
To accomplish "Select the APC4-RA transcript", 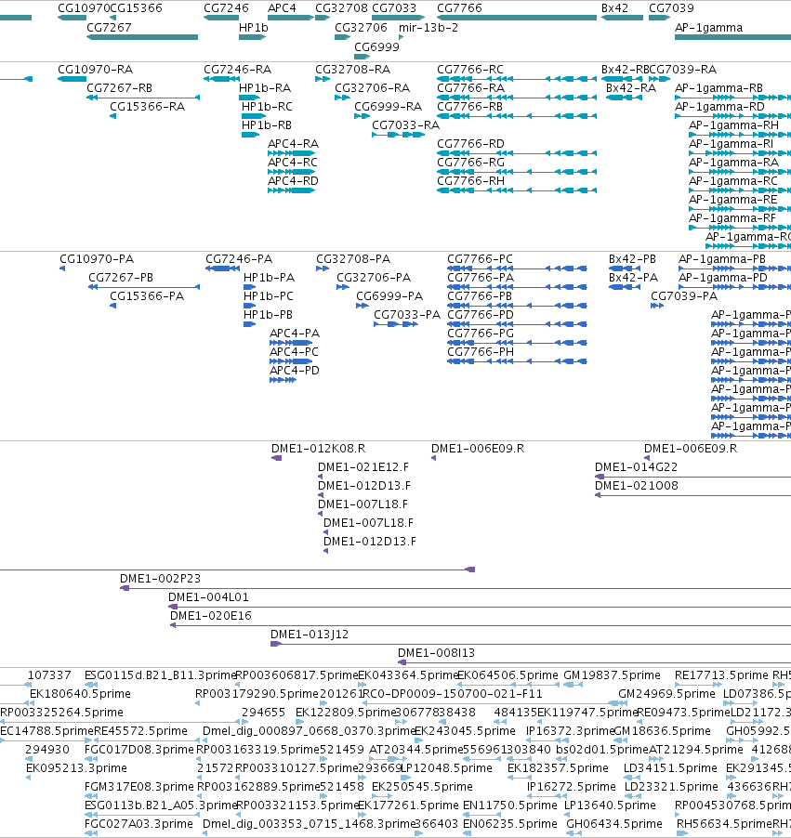I will click(x=293, y=144).
